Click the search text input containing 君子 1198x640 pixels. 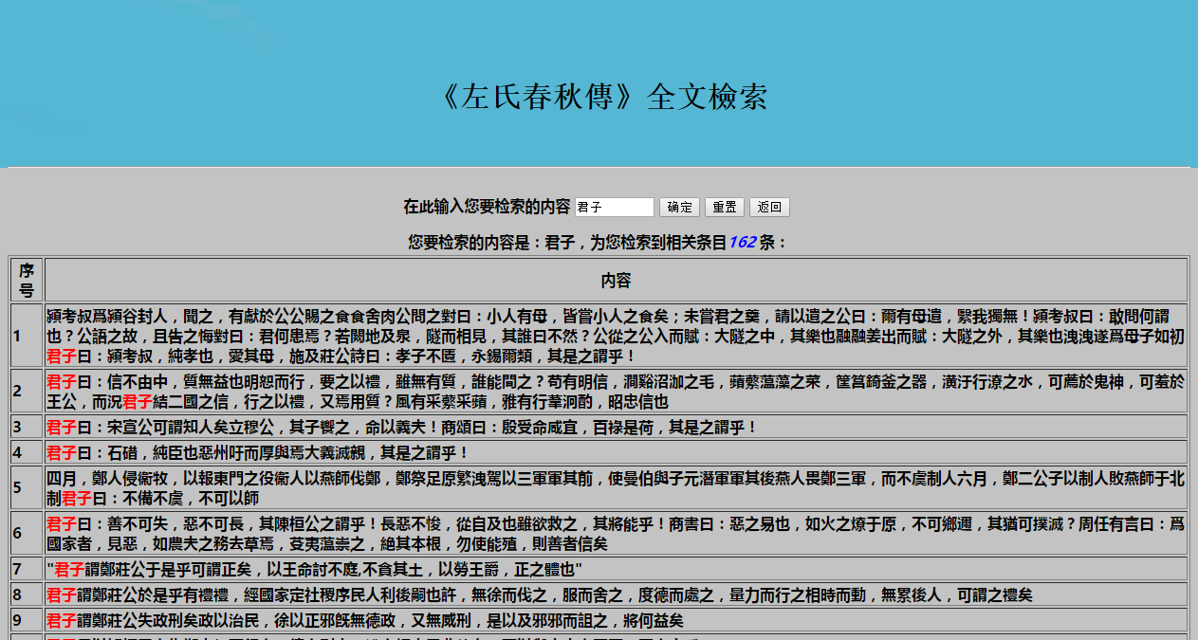pyautogui.click(x=614, y=208)
